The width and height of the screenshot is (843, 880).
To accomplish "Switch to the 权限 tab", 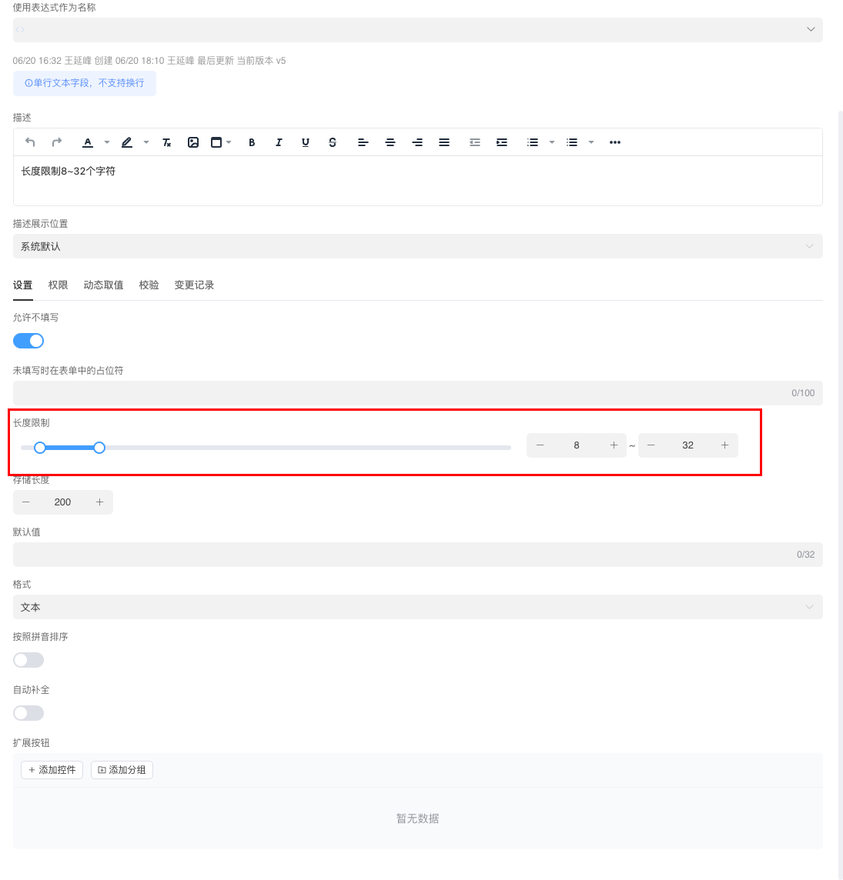I will [59, 285].
